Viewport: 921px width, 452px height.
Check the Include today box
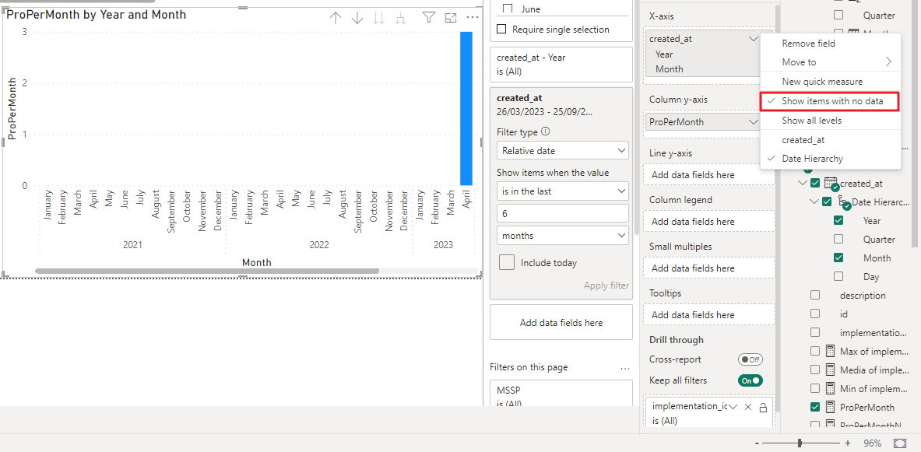507,262
